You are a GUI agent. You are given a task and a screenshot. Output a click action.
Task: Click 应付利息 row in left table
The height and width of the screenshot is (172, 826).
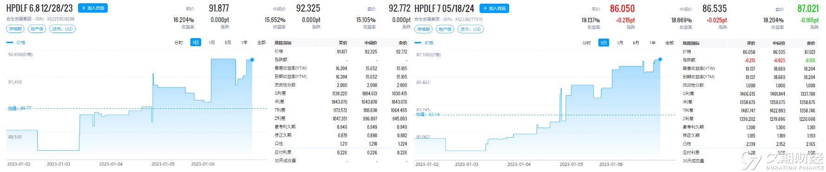[341, 152]
